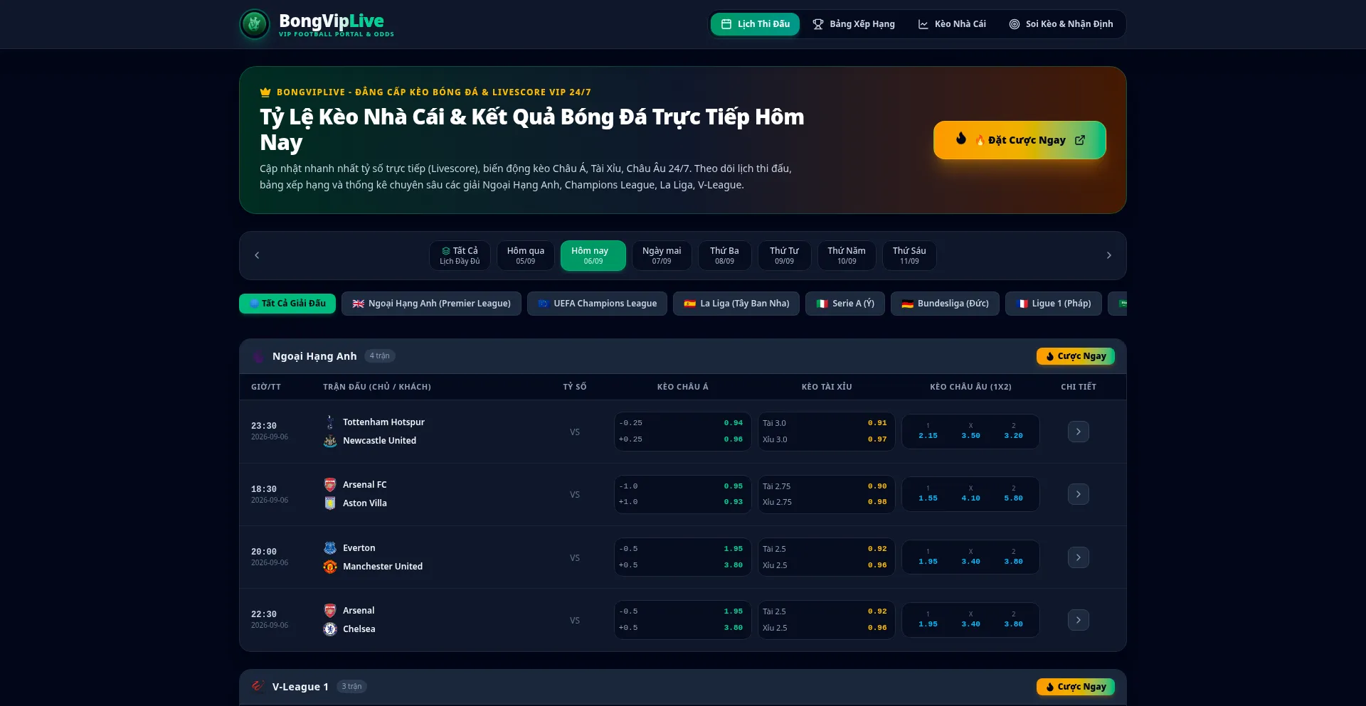Click the France flag on the Ligue 1 filter
This screenshot has width=1366, height=706.
[1022, 304]
